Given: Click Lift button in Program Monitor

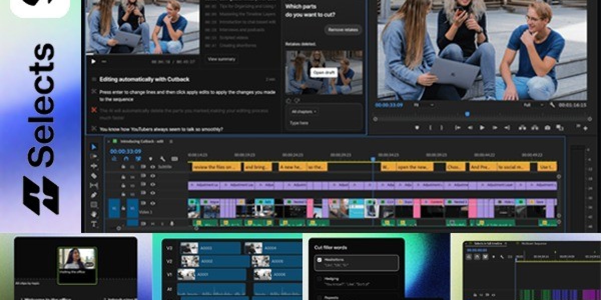Looking at the screenshot, I should (522, 127).
